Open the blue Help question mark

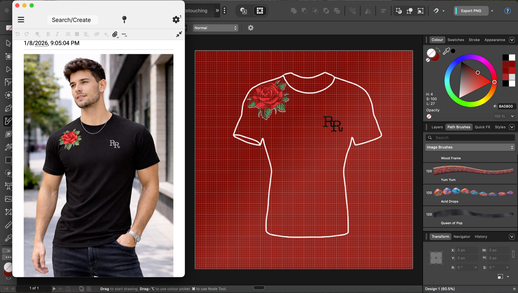(x=507, y=11)
